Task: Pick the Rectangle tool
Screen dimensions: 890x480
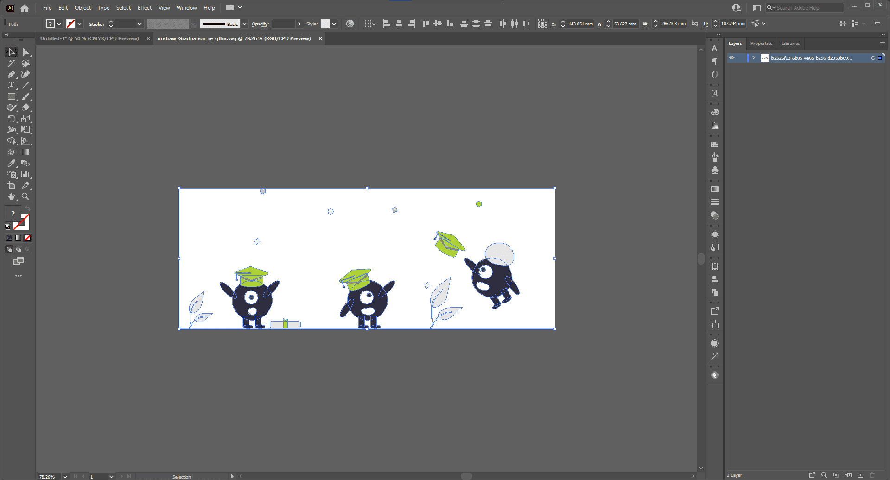Action: pos(12,97)
